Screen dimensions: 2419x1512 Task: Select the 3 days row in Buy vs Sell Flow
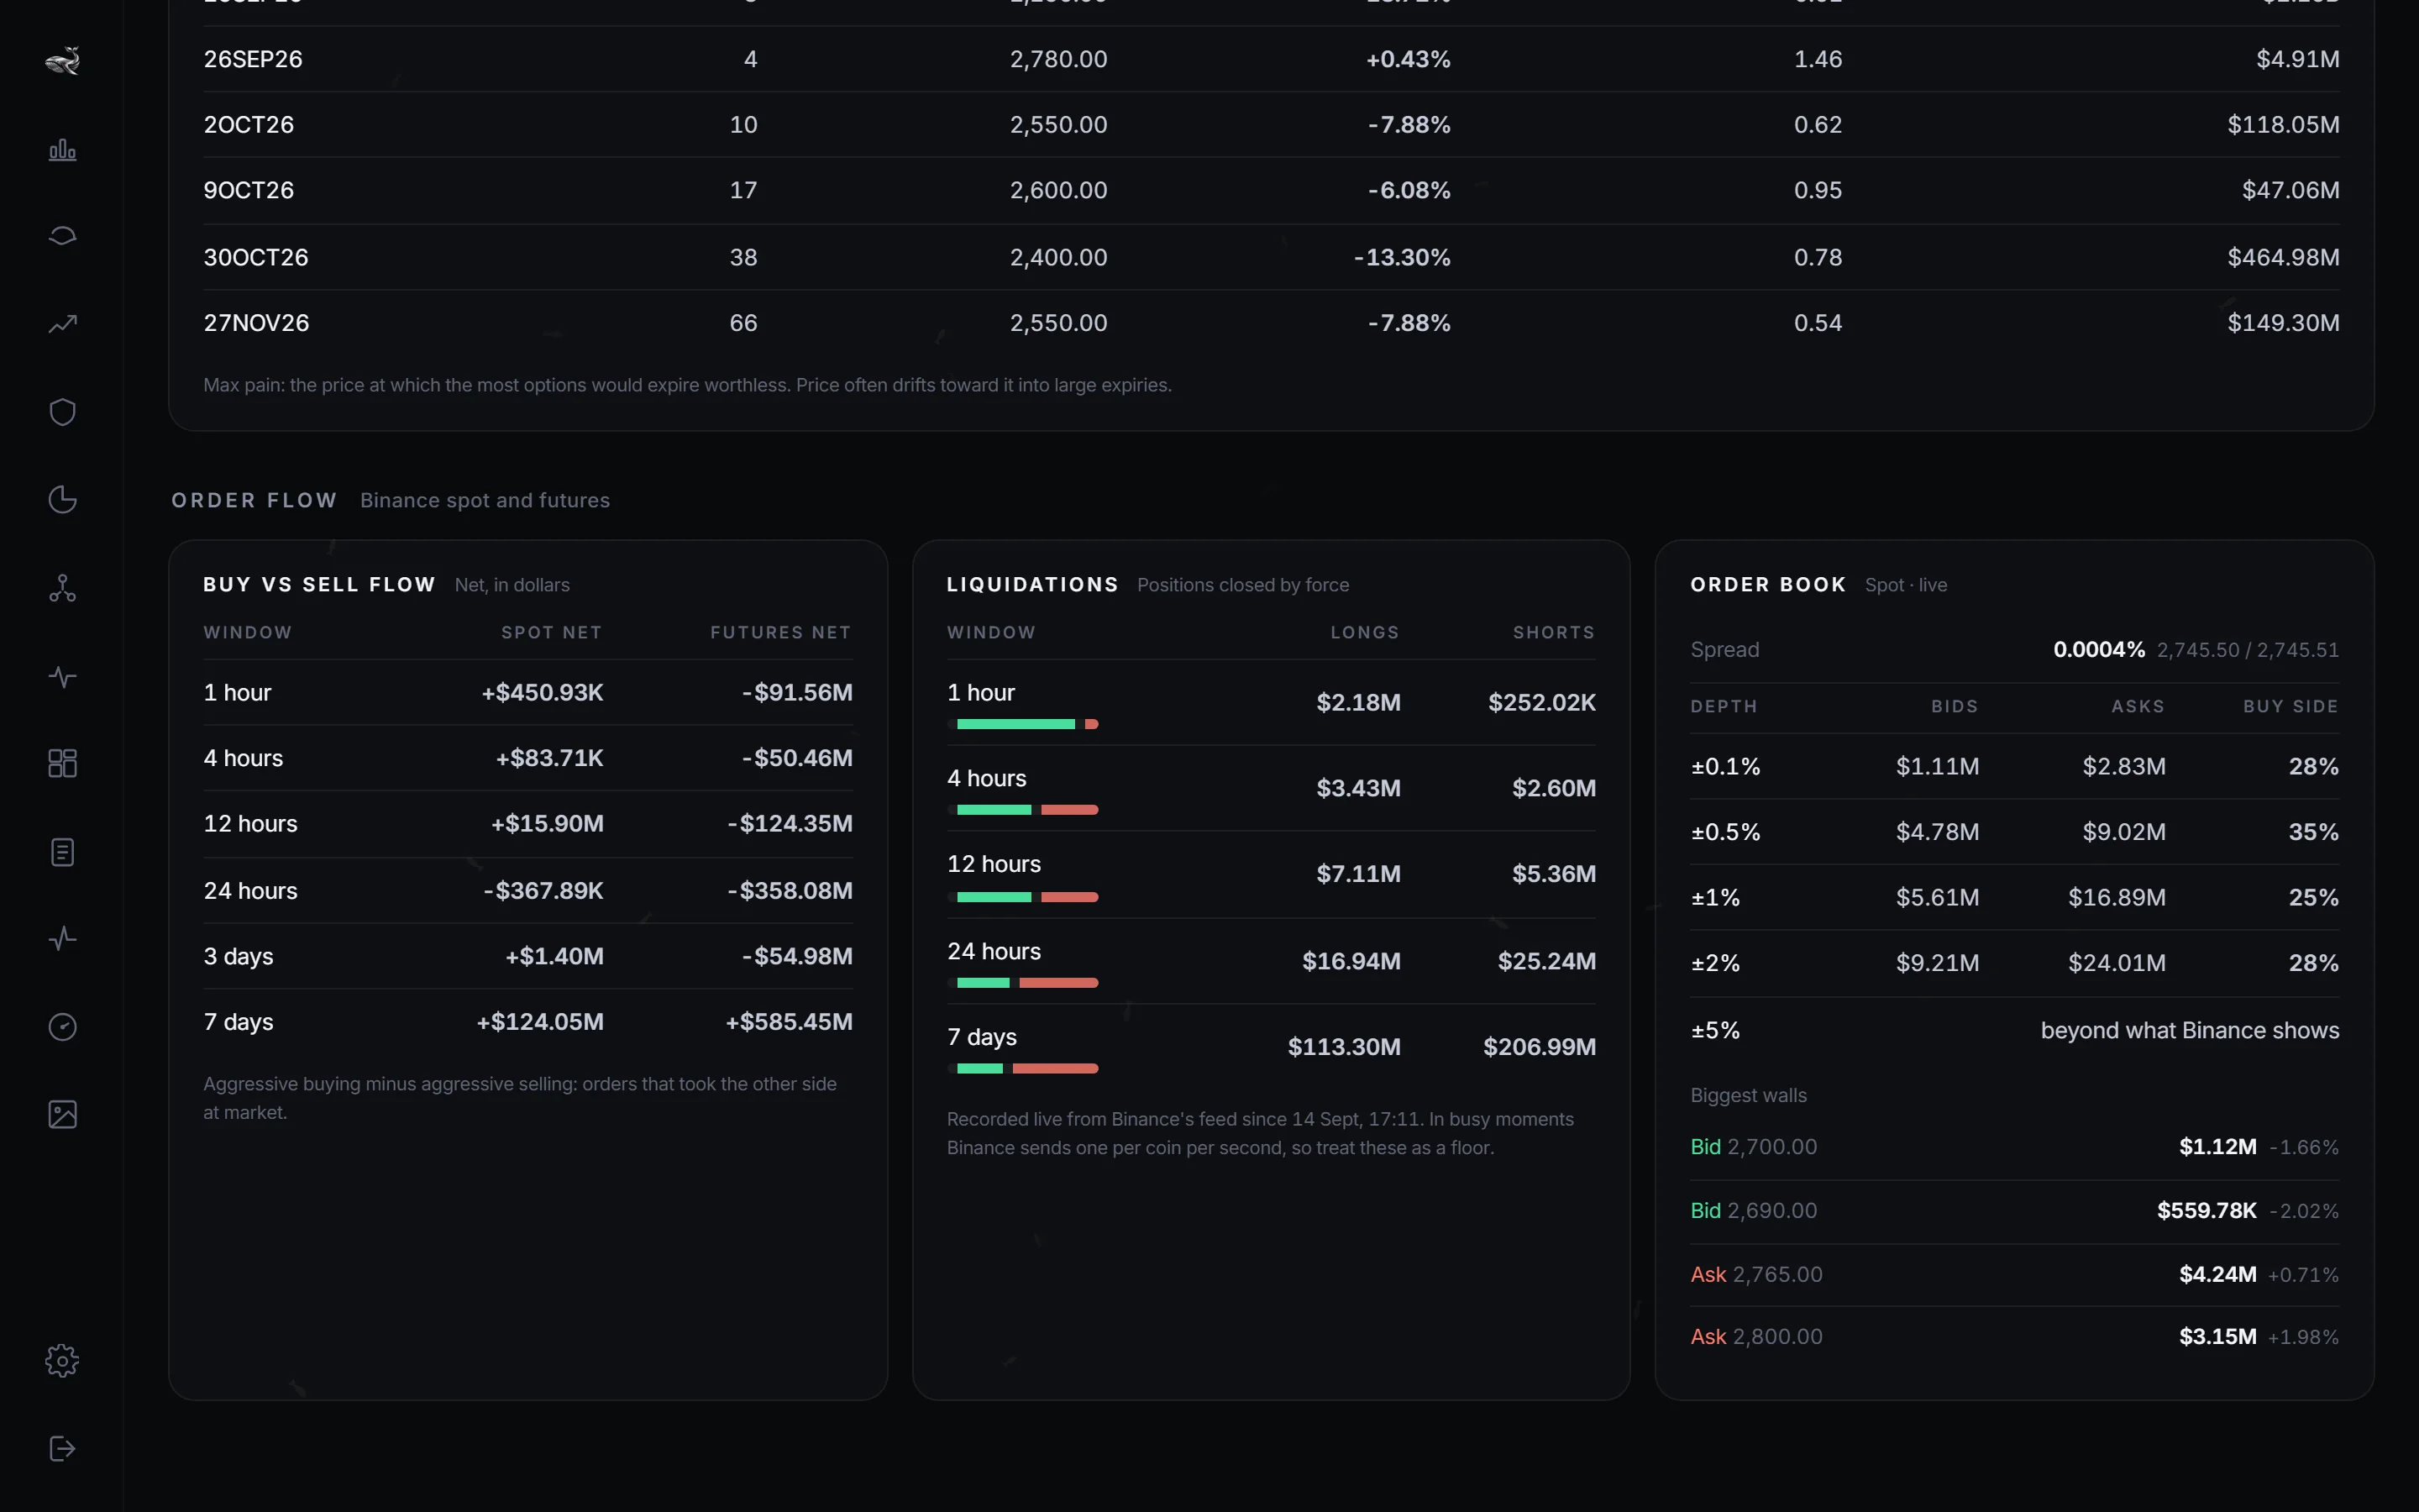point(527,956)
